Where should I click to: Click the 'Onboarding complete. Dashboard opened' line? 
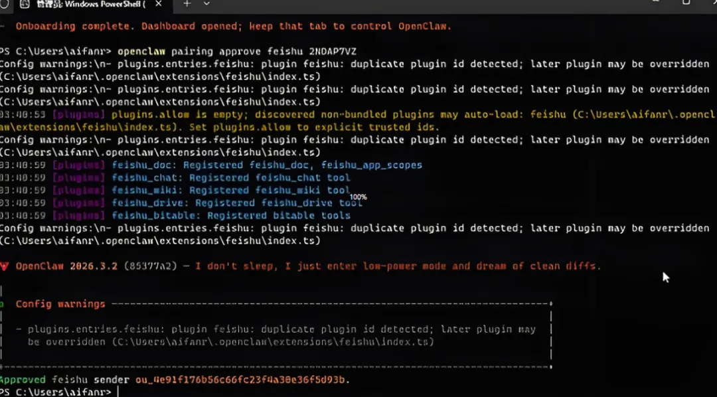tap(234, 26)
